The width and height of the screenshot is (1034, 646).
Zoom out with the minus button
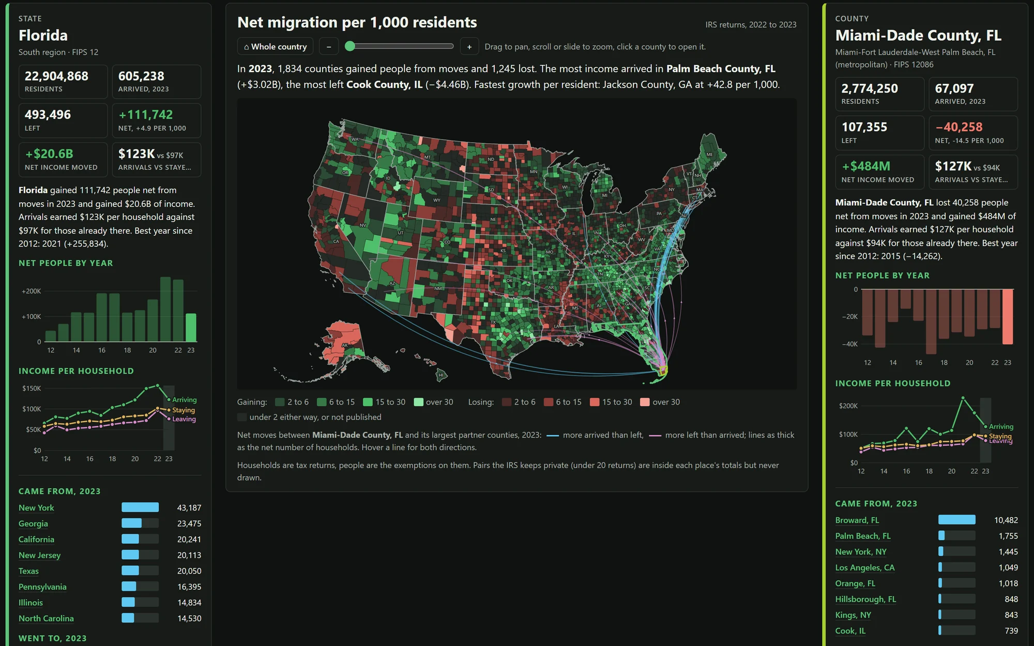[329, 47]
